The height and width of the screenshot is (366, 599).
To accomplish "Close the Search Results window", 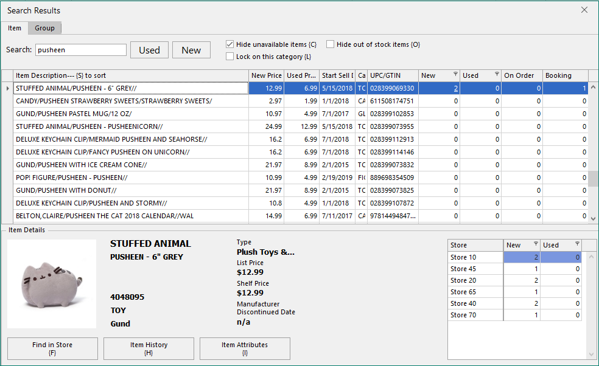I will click(x=584, y=10).
